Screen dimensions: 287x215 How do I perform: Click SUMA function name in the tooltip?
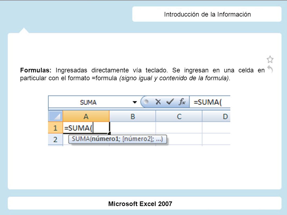(81, 139)
